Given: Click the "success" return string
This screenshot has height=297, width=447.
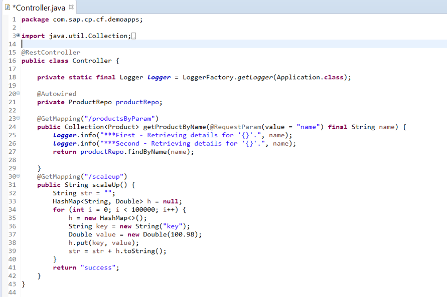Looking at the screenshot, I should (x=98, y=267).
